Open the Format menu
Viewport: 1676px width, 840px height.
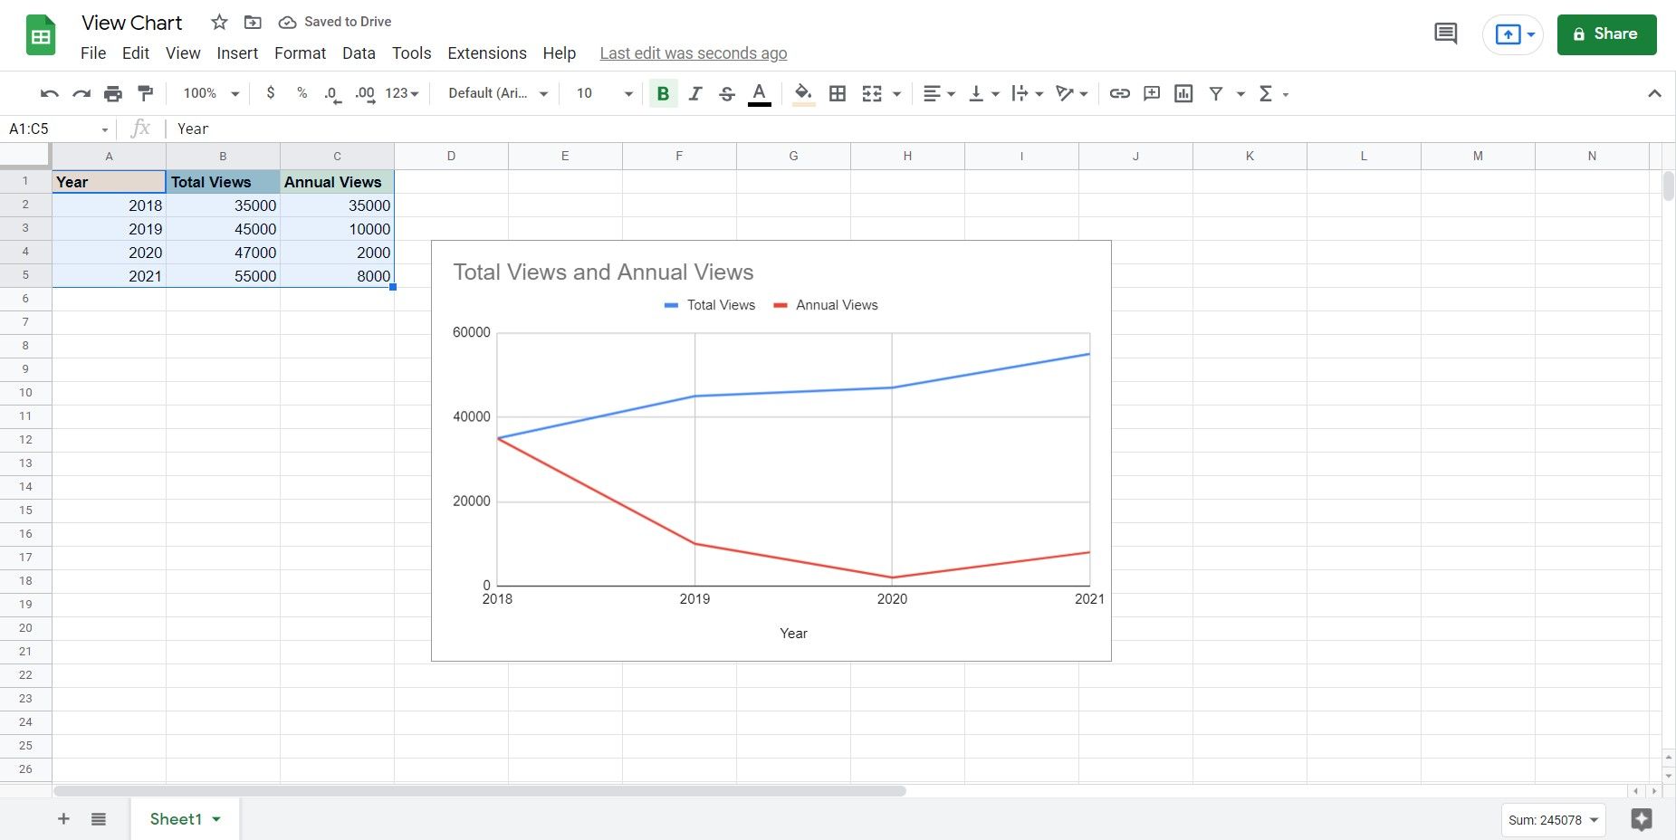pos(299,52)
